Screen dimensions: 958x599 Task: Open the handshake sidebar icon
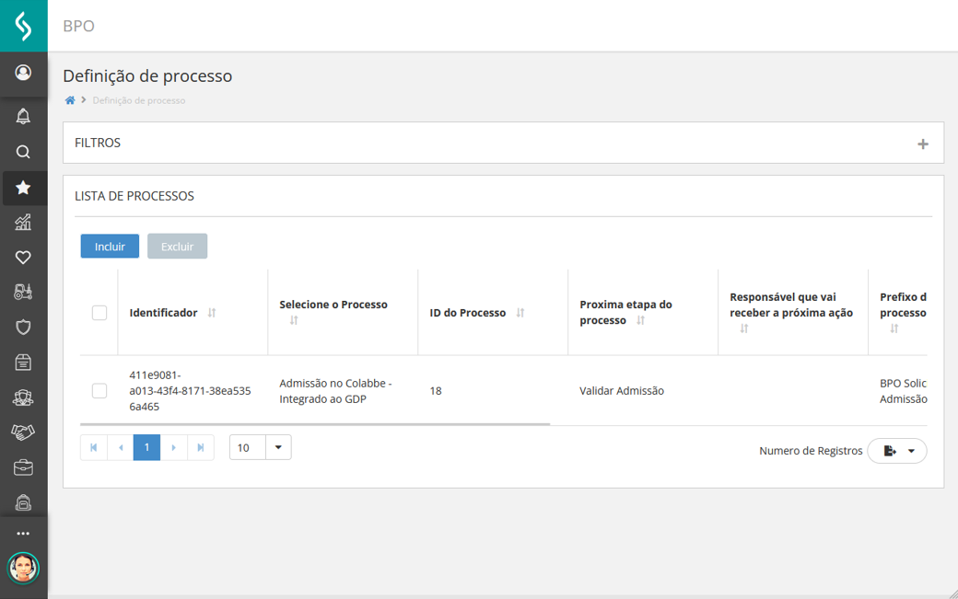[23, 432]
